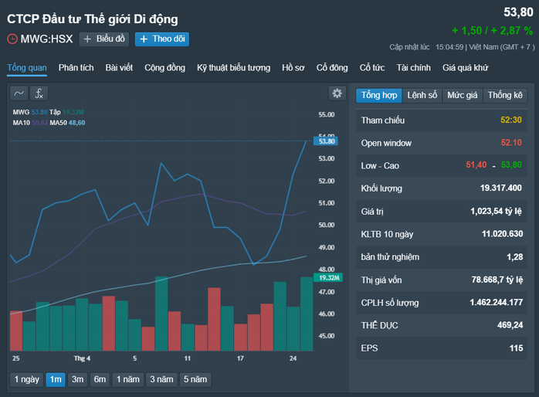The height and width of the screenshot is (397, 539).
Task: Click the Cập nhật lúc update timestamp
Action: point(462,47)
